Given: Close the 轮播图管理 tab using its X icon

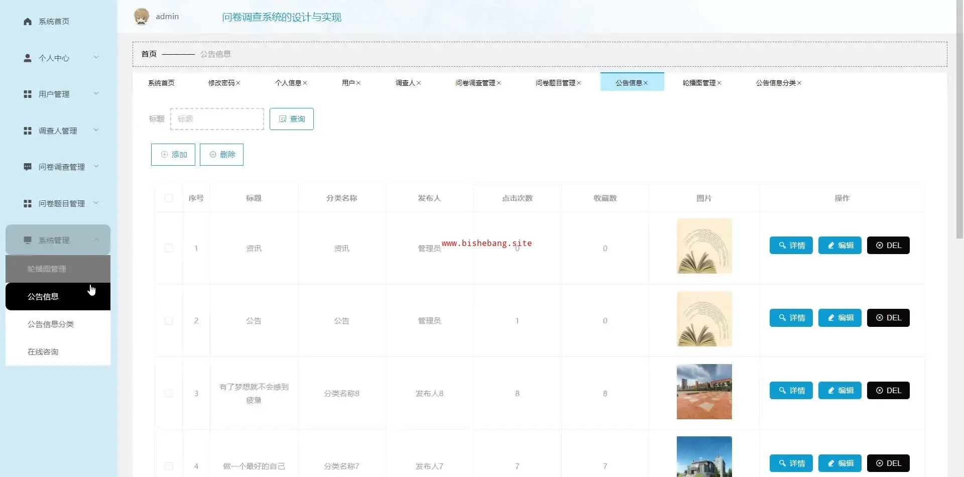Looking at the screenshot, I should tap(719, 83).
